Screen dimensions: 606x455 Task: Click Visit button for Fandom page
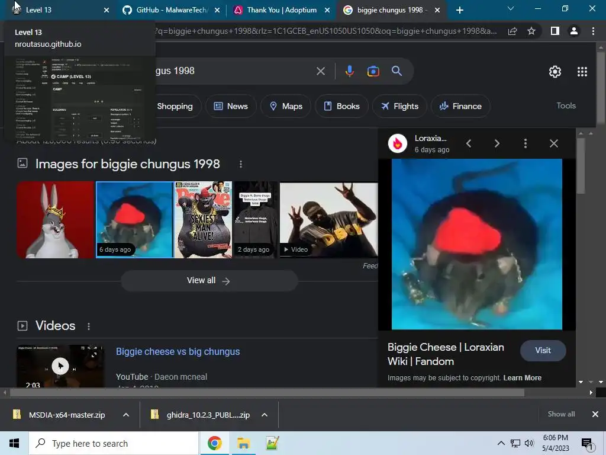[543, 351]
